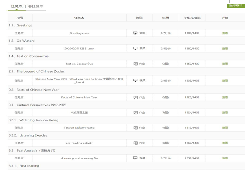Click video icon for Chinese New Year 2018 row
This screenshot has width=245, height=173.
pyautogui.click(x=135, y=80)
